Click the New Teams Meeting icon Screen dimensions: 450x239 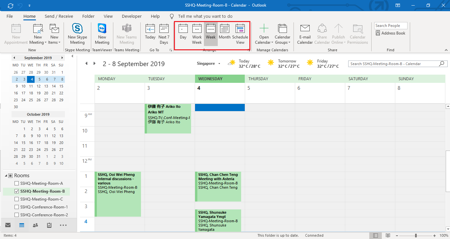click(127, 34)
